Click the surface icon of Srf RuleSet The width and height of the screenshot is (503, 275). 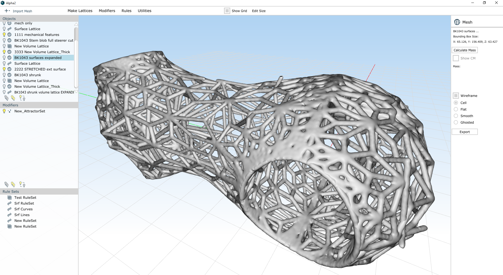[9, 203]
